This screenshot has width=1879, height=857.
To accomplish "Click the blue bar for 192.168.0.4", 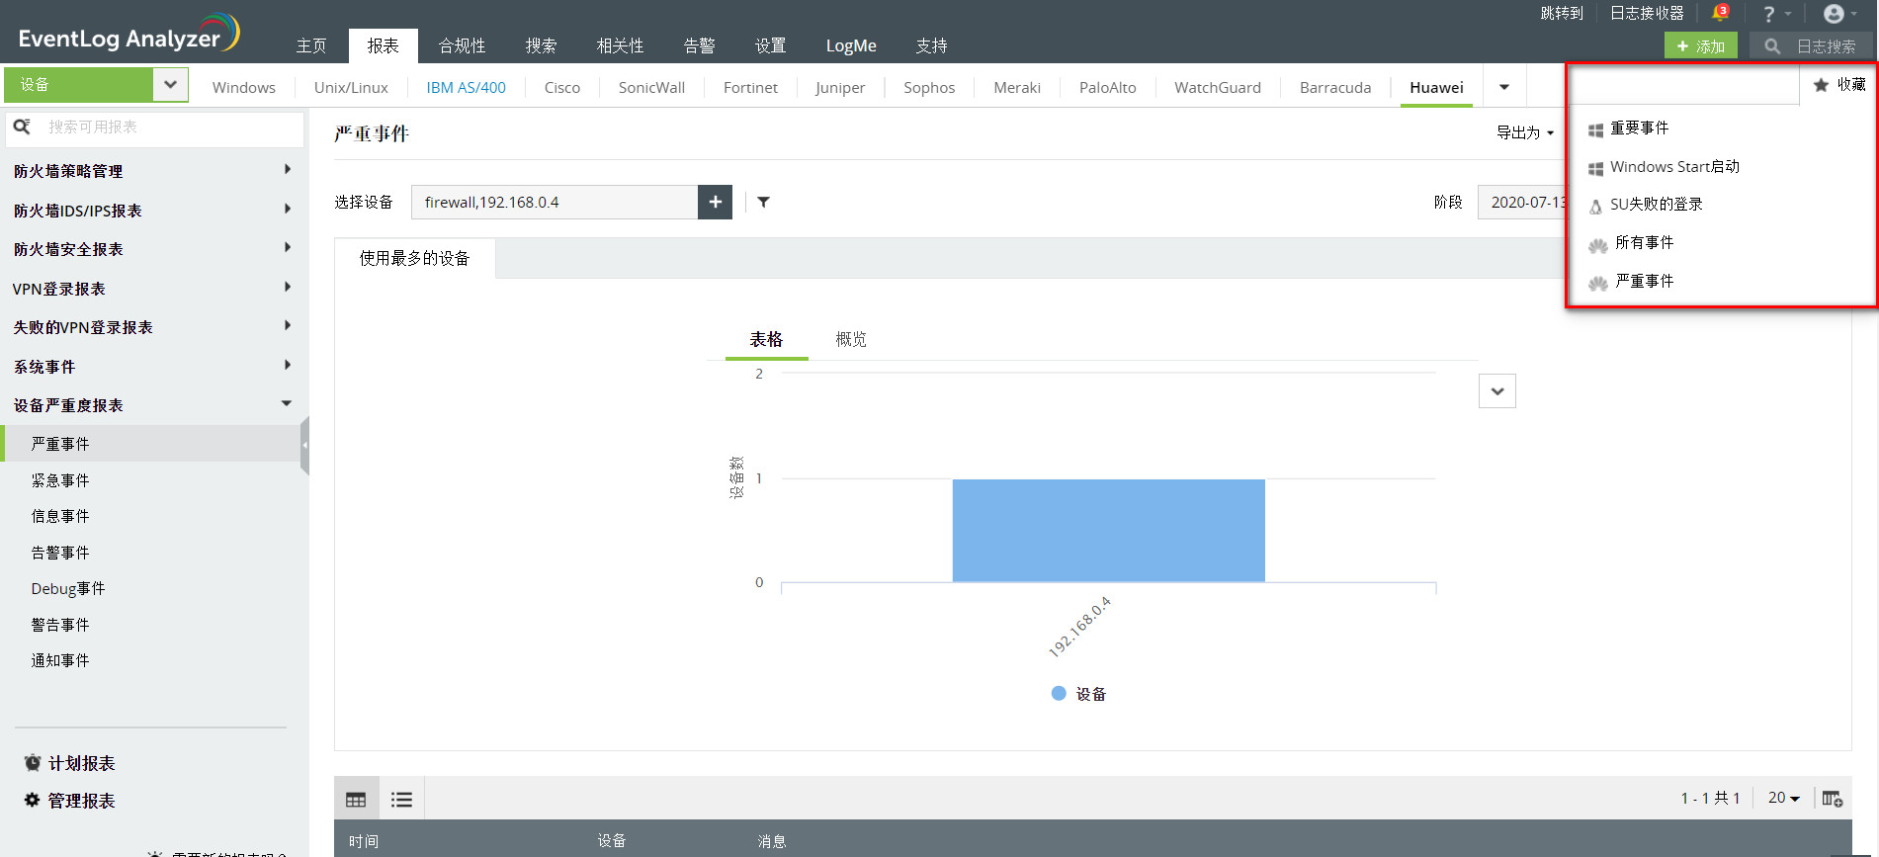I will coord(1108,531).
